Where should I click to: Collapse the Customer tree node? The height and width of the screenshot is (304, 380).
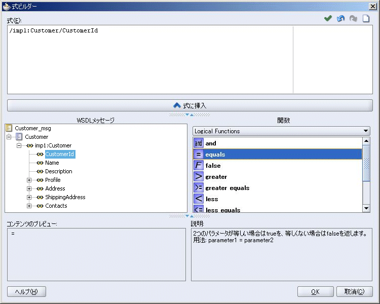(9, 137)
